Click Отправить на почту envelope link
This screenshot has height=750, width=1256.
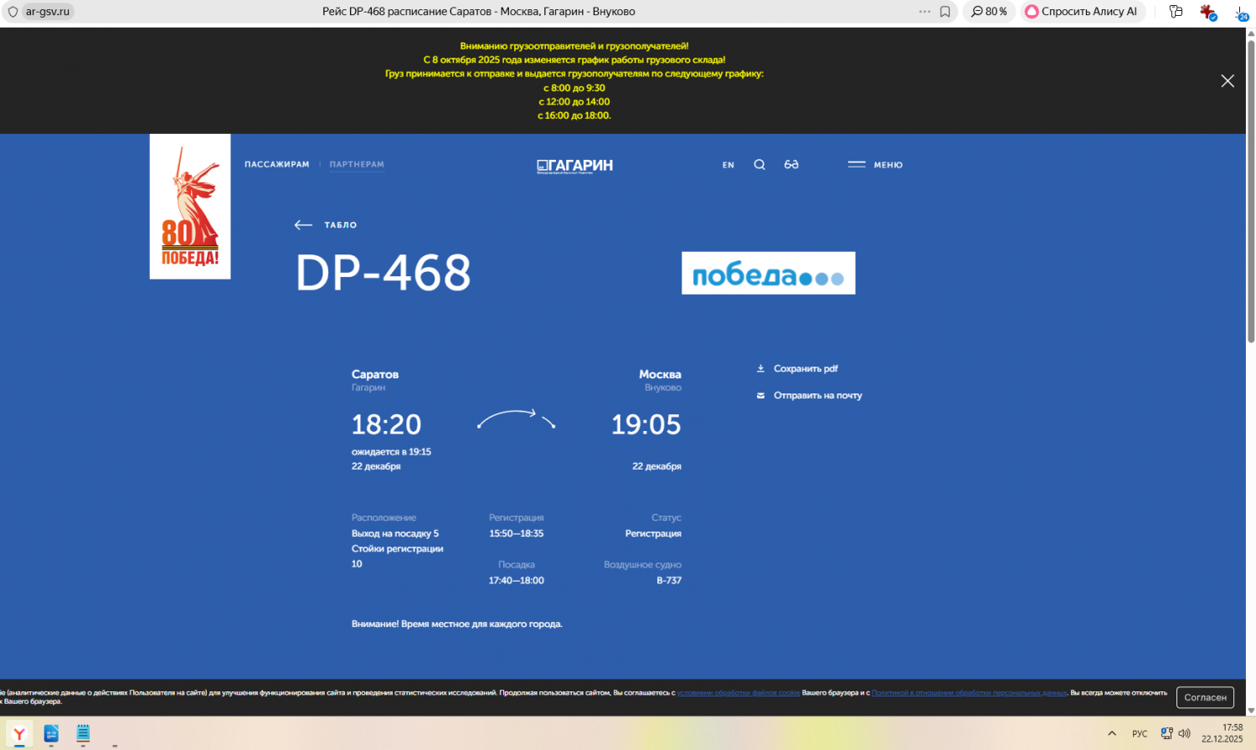816,396
